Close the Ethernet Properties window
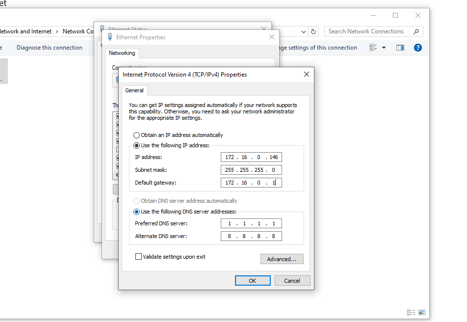 click(x=272, y=37)
